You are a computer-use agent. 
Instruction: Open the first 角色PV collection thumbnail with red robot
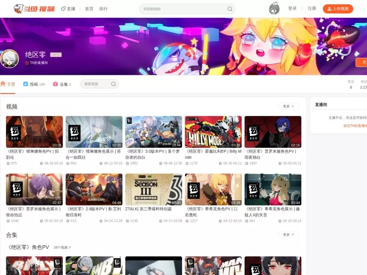[x=34, y=266]
